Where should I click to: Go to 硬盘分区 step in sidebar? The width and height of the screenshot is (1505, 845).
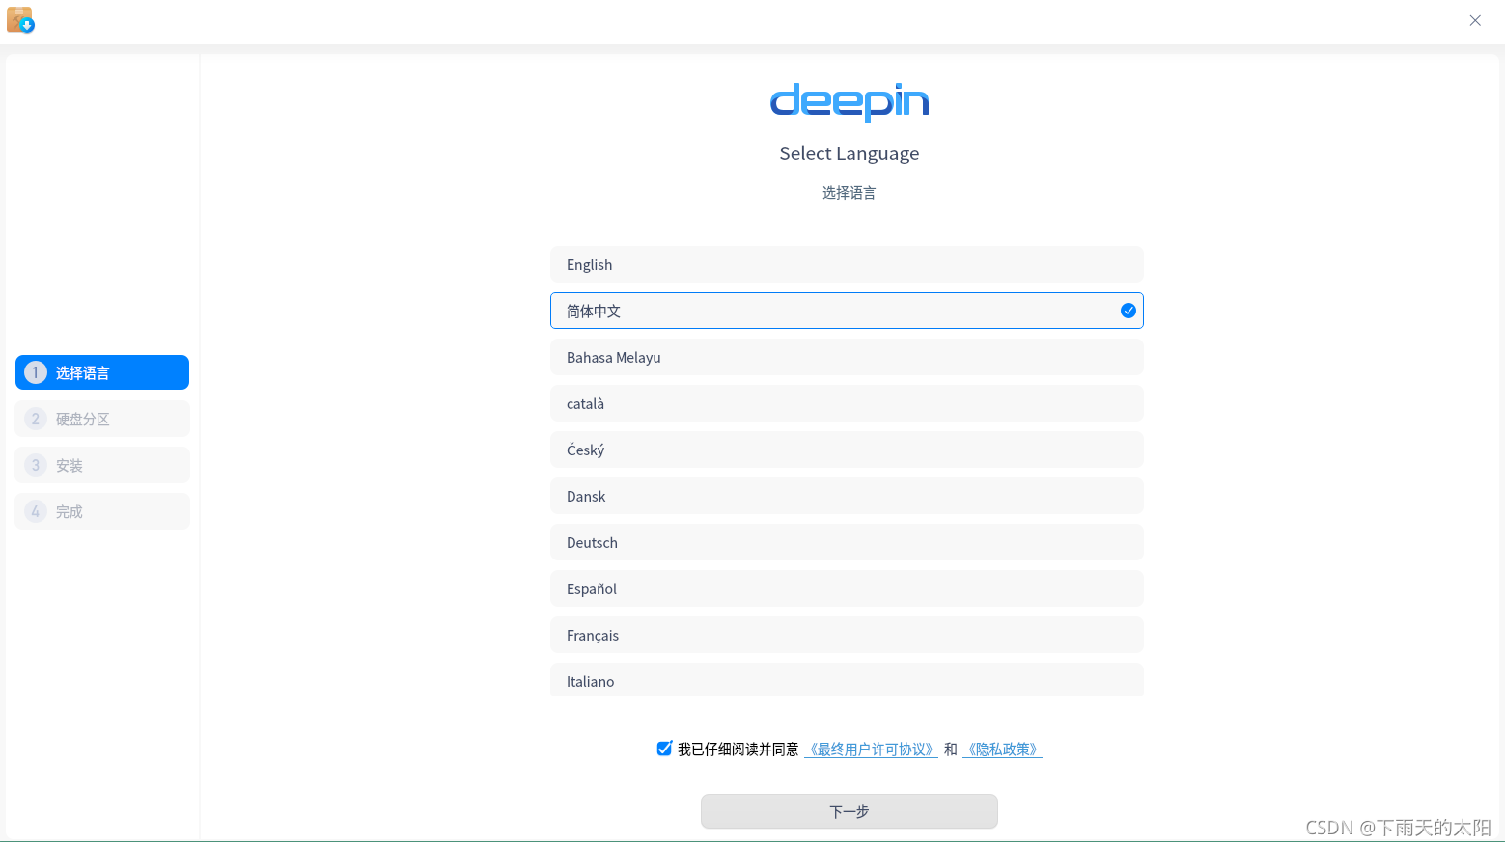pyautogui.click(x=102, y=419)
